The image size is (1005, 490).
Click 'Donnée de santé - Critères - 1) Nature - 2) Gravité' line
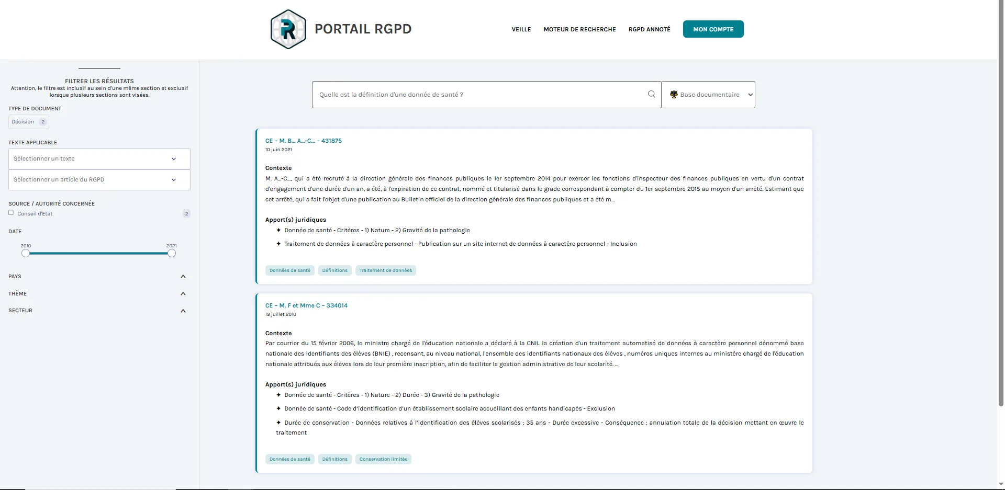click(377, 230)
